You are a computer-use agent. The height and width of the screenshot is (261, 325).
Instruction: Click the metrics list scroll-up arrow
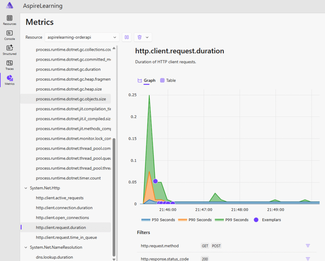[114, 48]
